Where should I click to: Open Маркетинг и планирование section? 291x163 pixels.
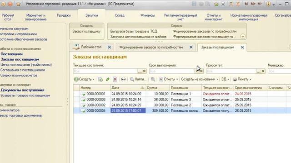pyautogui.click(x=35, y=17)
